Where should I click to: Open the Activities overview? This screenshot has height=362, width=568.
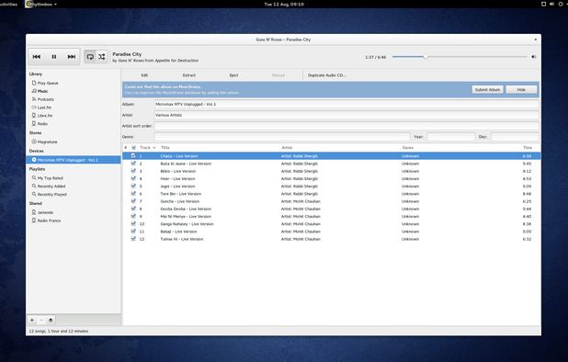pyautogui.click(x=8, y=5)
